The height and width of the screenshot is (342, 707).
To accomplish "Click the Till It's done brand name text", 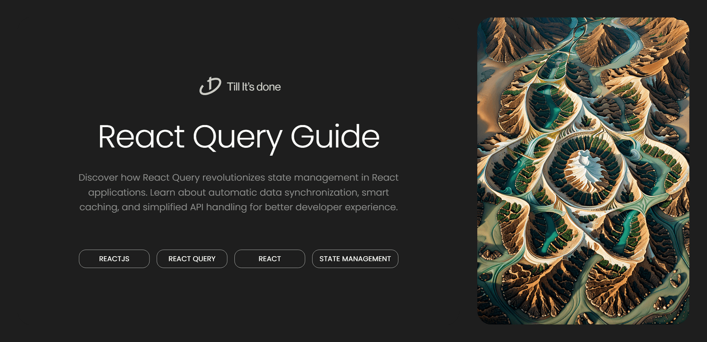I will coord(253,86).
